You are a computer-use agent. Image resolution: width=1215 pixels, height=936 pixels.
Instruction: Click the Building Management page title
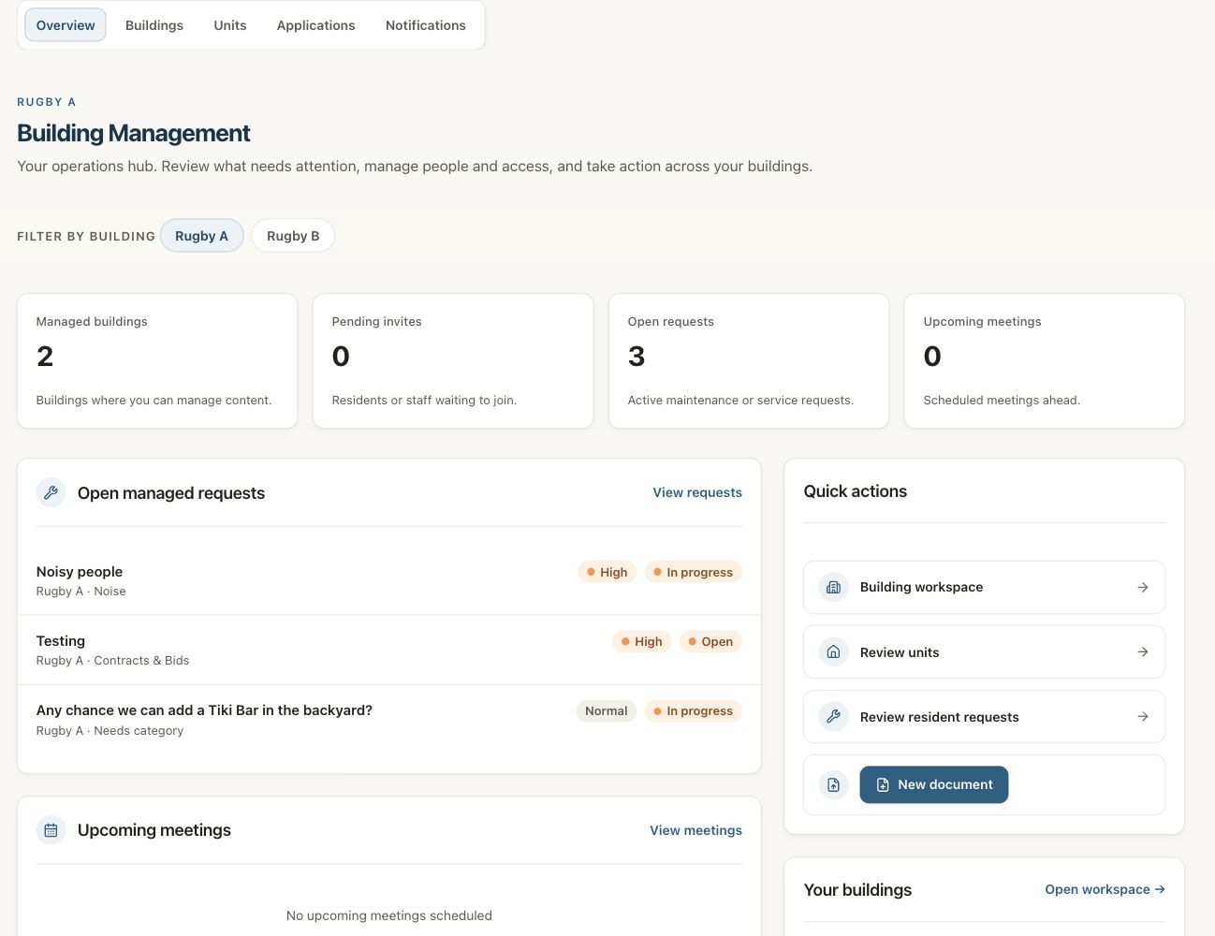(x=134, y=133)
